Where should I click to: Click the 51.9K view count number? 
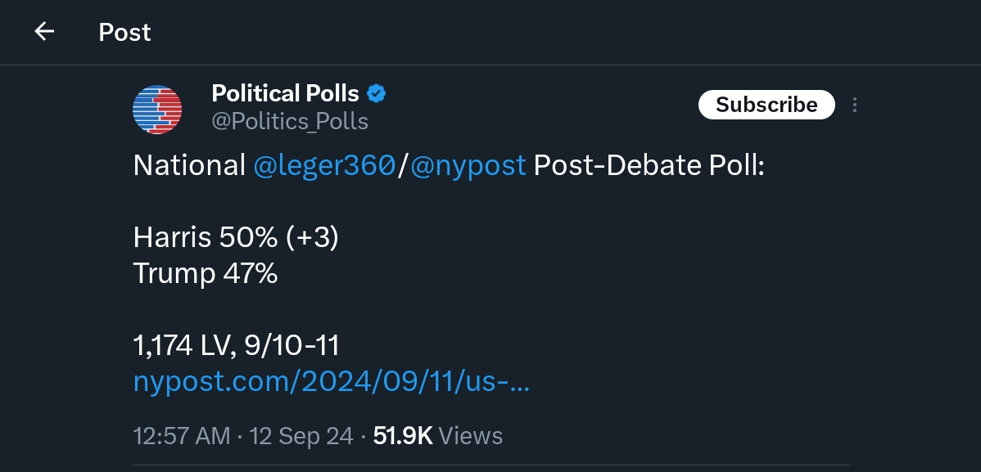(x=402, y=436)
